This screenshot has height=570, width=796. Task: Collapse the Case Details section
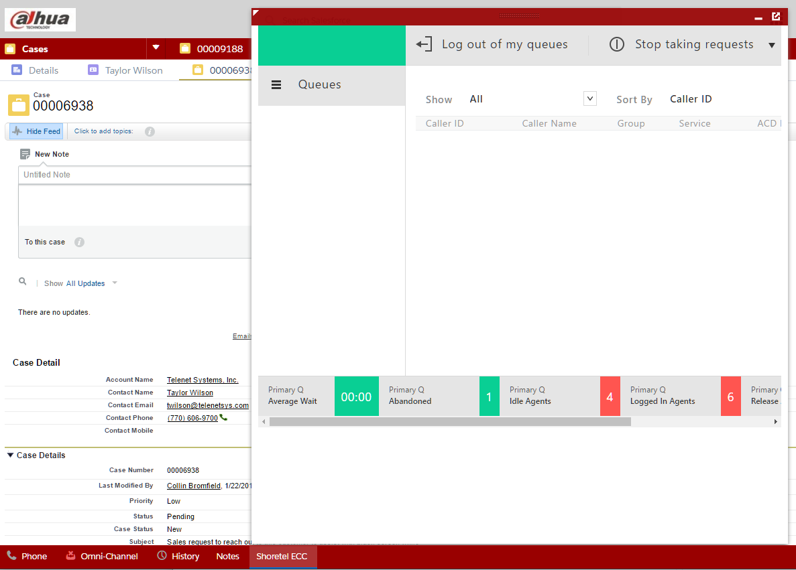(x=10, y=455)
